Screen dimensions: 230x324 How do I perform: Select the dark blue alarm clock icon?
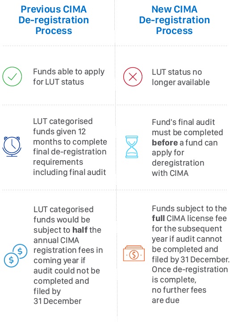pos(12,146)
